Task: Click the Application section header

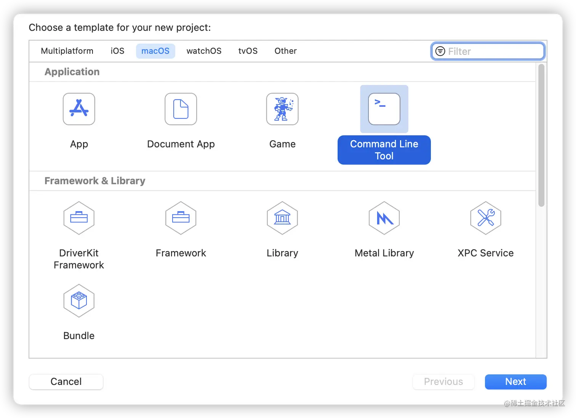Action: [x=72, y=72]
